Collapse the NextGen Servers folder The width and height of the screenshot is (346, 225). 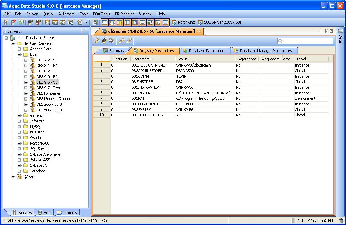(x=13, y=43)
